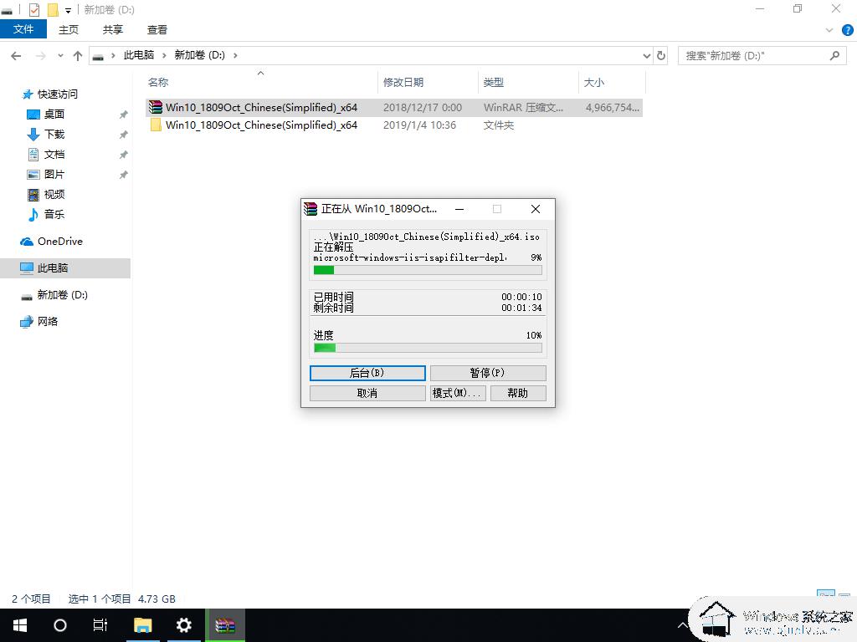Click the WinRAR icon in dialog title bar
Screen dimensions: 857x642
[x=311, y=208]
